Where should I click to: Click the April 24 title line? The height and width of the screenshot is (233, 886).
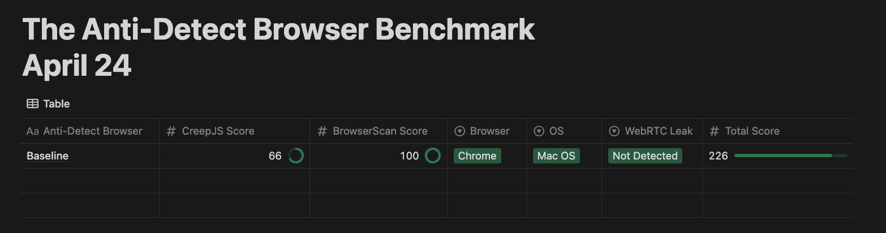(x=77, y=66)
